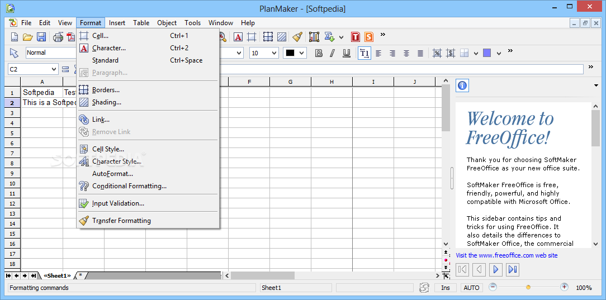Select Input Validation... from the menu

[148, 203]
